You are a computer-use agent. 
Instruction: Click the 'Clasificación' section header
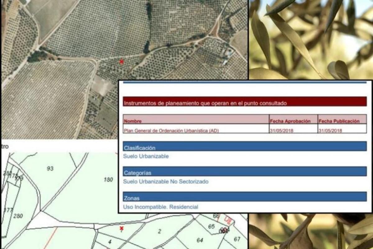(245, 146)
